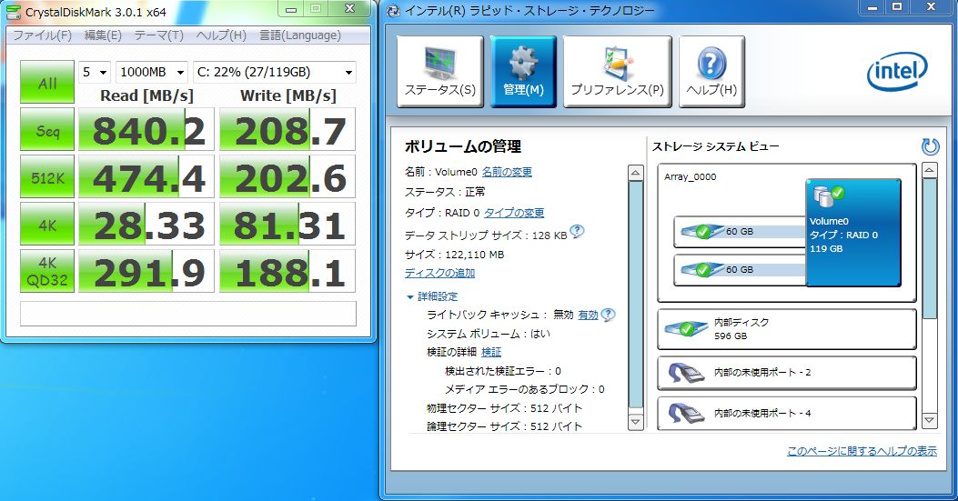This screenshot has width=958, height=501.
Task: Open the ヘルプ(H) tab in Intel RST
Action: click(x=711, y=72)
